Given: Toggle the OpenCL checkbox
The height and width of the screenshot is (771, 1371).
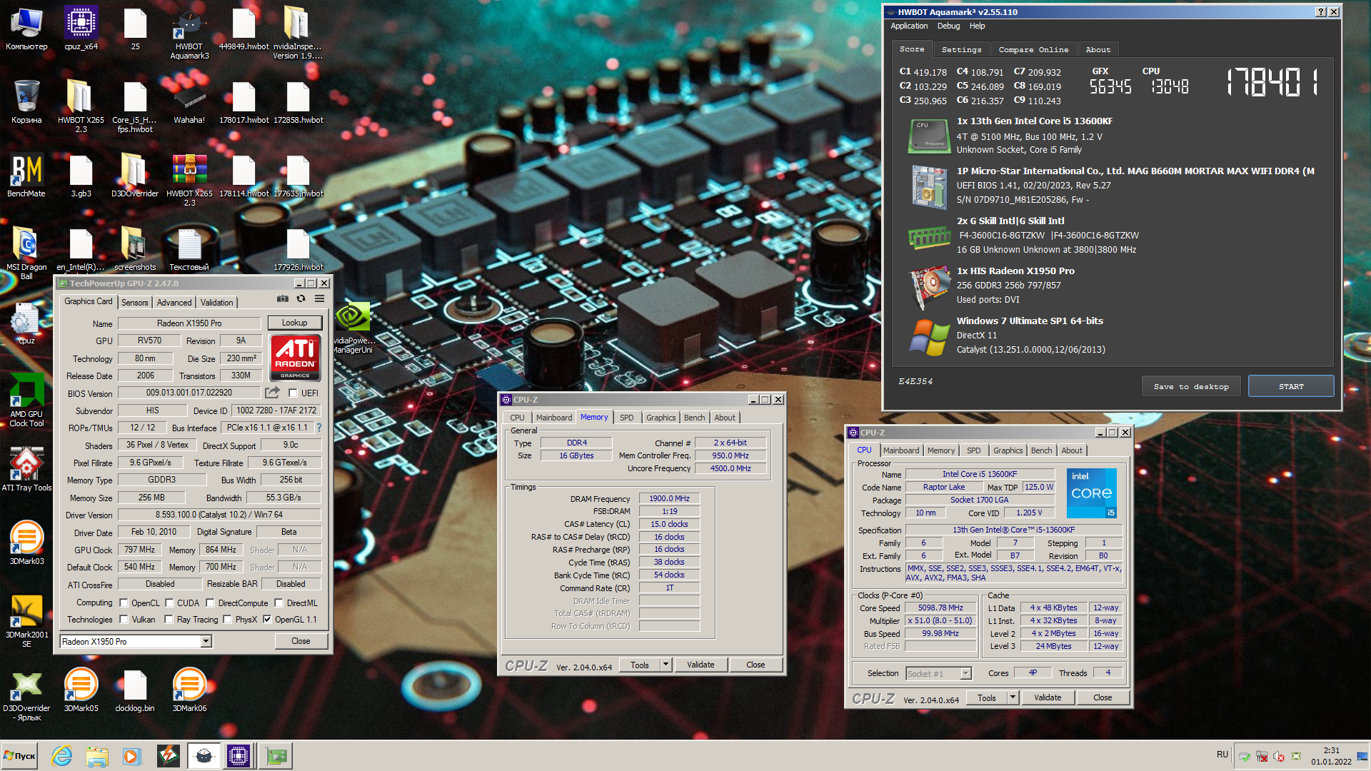Looking at the screenshot, I should [x=124, y=603].
